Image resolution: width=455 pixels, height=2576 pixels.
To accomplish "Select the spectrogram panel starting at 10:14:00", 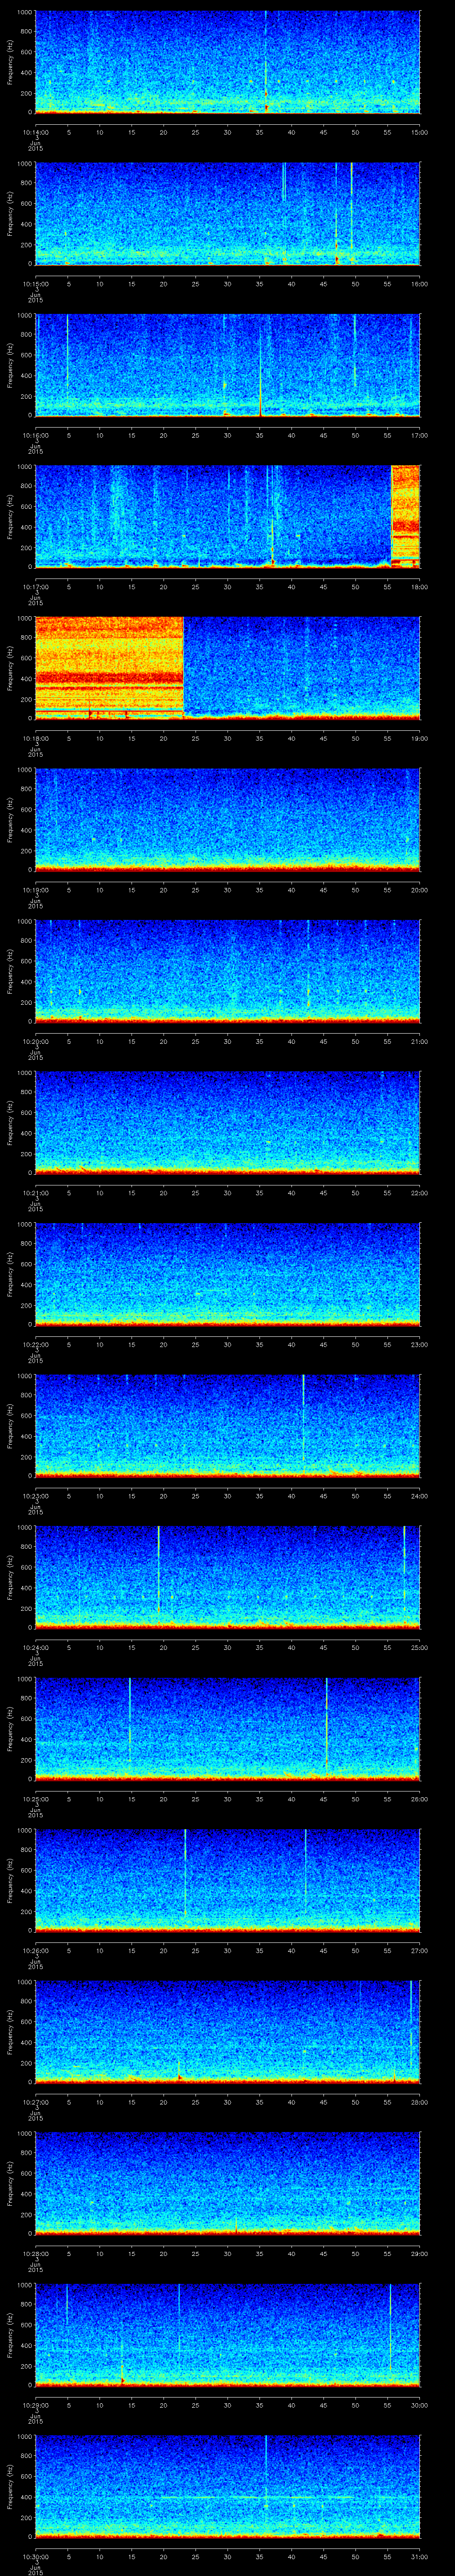I will point(227,62).
